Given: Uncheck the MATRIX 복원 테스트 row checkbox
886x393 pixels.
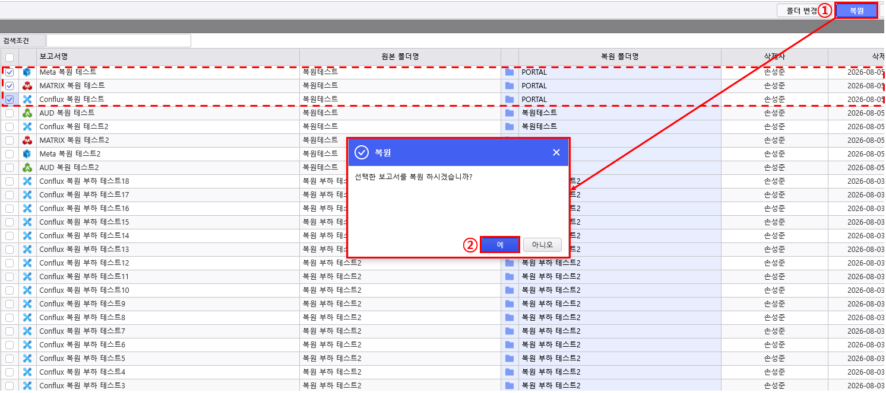Looking at the screenshot, I should 10,86.
